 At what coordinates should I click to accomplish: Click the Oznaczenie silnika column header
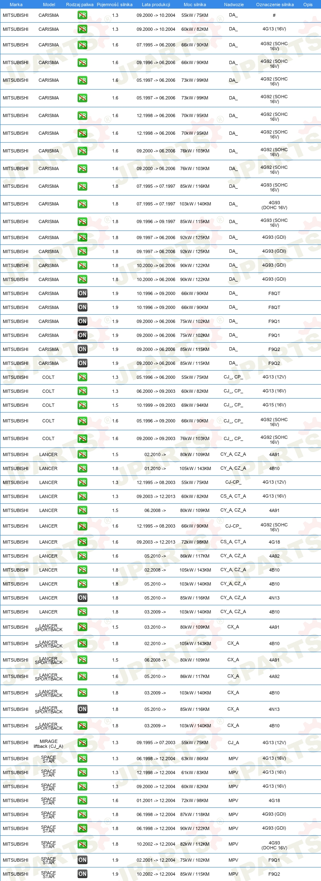click(275, 5)
